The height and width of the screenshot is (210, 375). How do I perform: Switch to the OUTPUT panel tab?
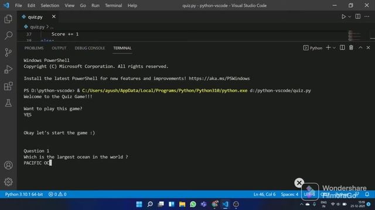[x=59, y=48]
